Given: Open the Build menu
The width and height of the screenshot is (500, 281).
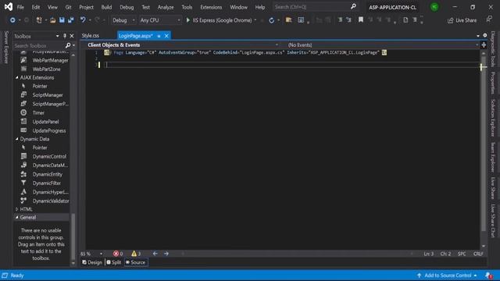Looking at the screenshot, I should (106, 7).
